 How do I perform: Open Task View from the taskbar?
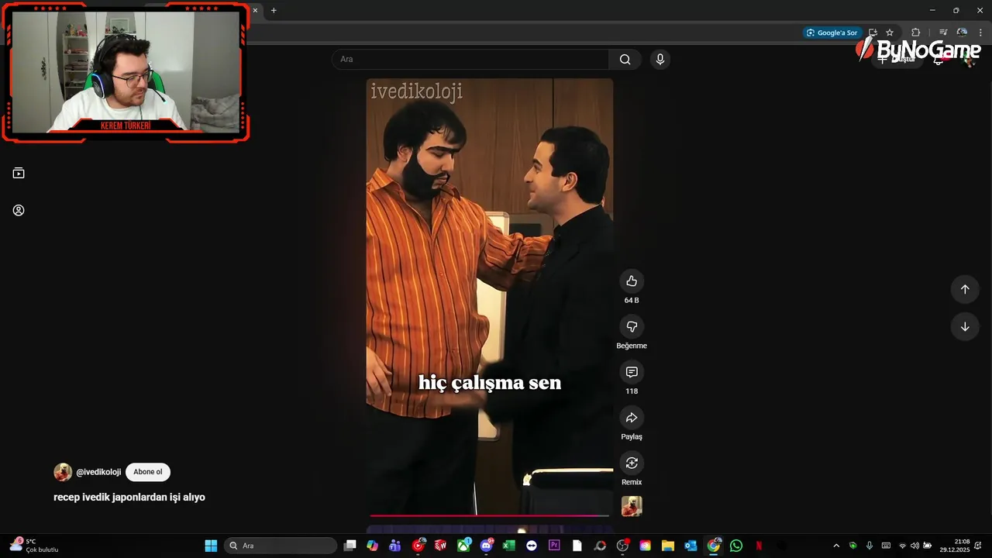[x=350, y=546]
